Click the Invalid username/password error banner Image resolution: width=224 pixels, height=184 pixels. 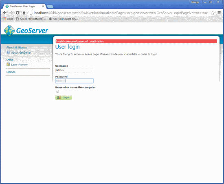(136, 41)
